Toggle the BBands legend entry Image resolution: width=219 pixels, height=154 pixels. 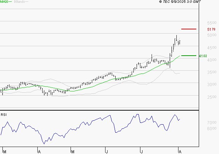(x=19, y=2)
